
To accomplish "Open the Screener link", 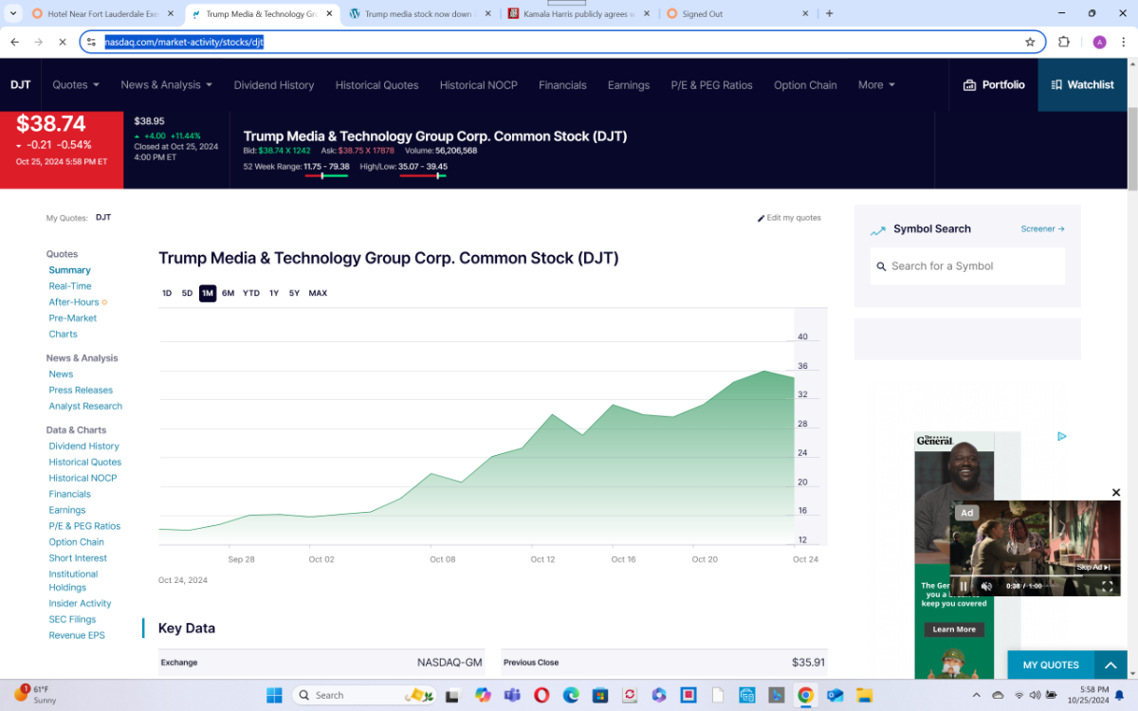I will [x=1043, y=229].
